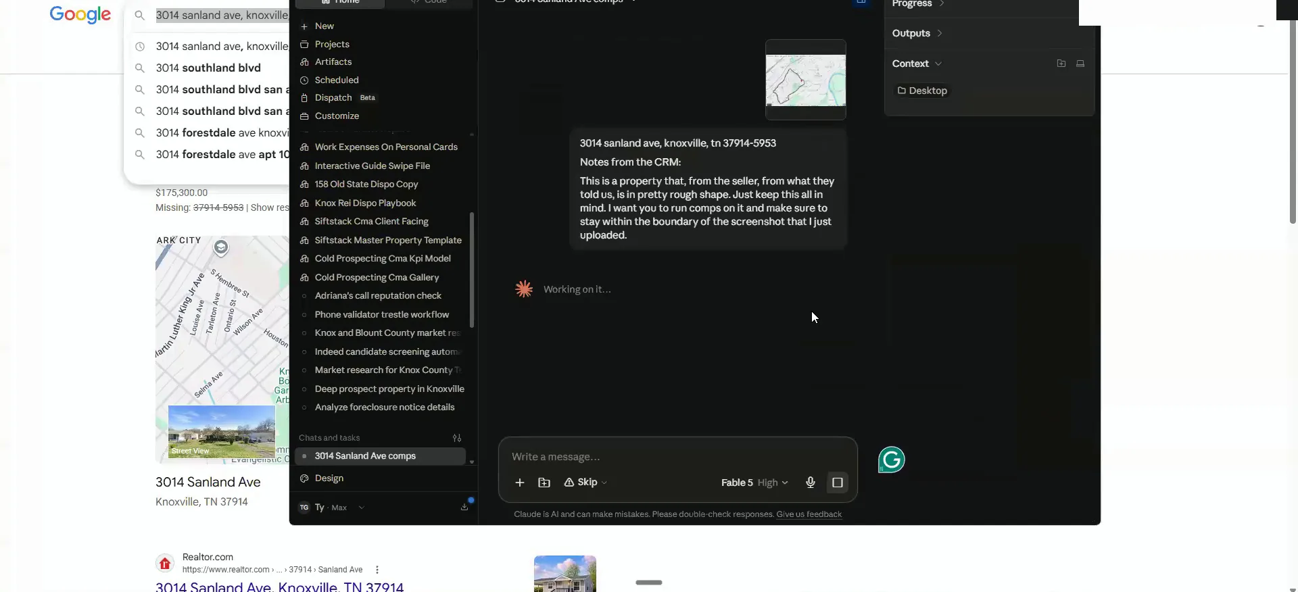The width and height of the screenshot is (1298, 592).
Task: Start a New chat in the Claude sidebar
Action: 324,26
